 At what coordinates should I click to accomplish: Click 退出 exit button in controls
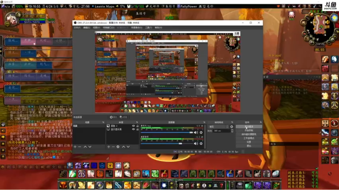(x=249, y=146)
